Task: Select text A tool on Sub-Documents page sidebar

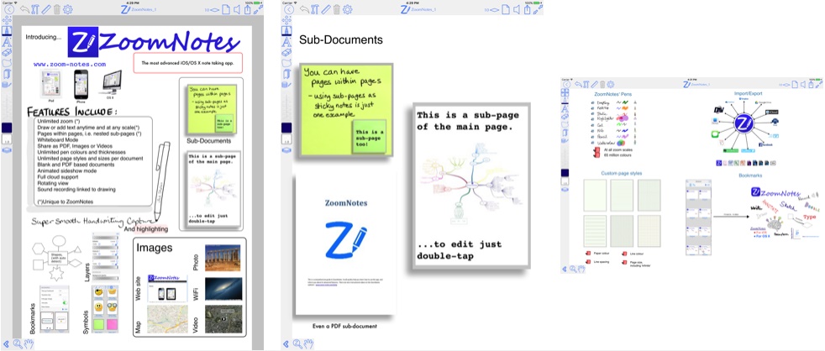Action: click(286, 42)
